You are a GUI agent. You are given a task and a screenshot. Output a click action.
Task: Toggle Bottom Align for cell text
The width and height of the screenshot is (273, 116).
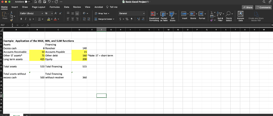(x=77, y=13)
